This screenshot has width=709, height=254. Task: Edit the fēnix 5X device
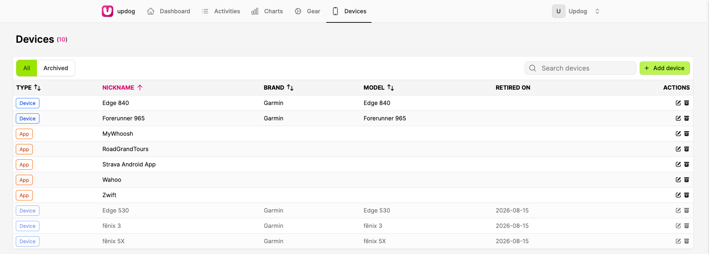(x=678, y=241)
